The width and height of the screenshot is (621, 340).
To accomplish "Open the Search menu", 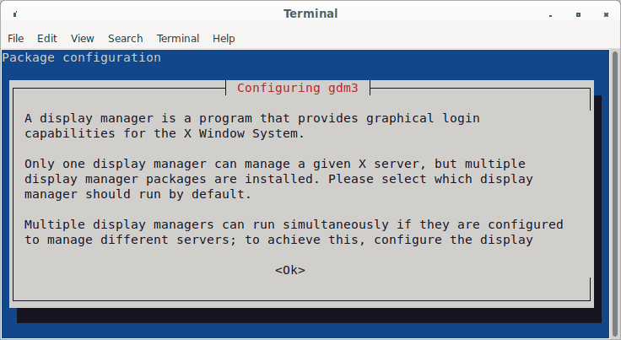I will [x=126, y=39].
